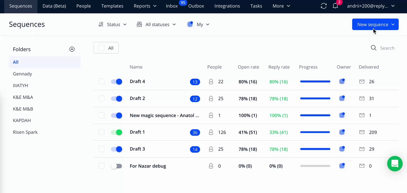Open the green live chat bubble
This screenshot has width=407, height=193.
pyautogui.click(x=395, y=163)
